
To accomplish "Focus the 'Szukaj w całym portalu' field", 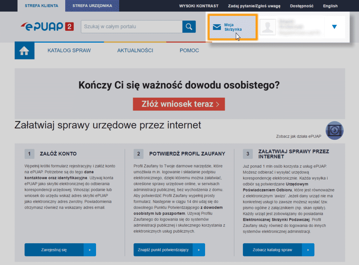I will click(x=132, y=27).
